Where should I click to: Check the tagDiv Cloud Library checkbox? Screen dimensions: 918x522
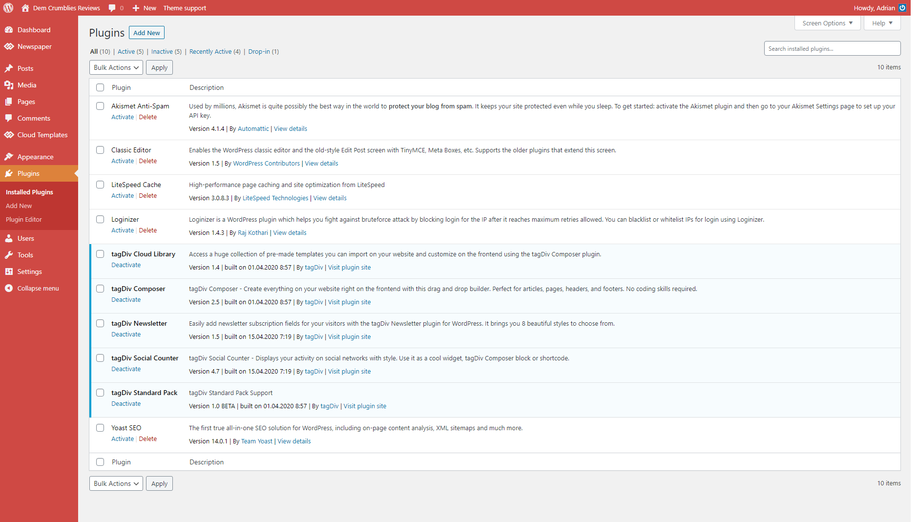click(x=100, y=254)
